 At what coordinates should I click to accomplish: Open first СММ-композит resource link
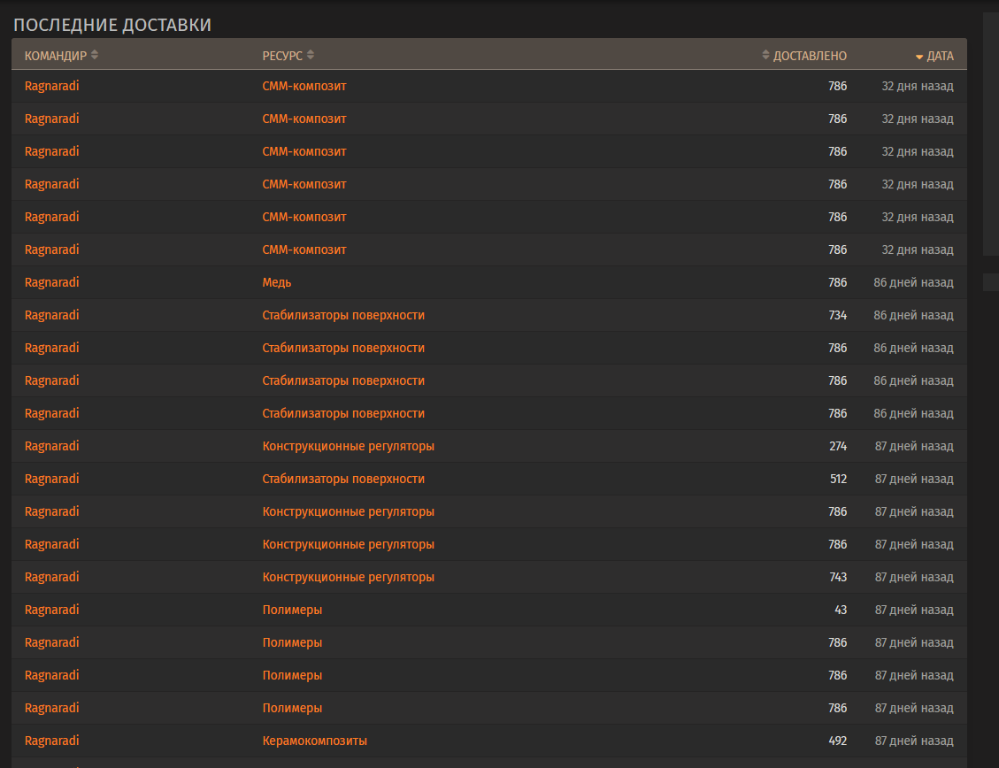pos(304,86)
